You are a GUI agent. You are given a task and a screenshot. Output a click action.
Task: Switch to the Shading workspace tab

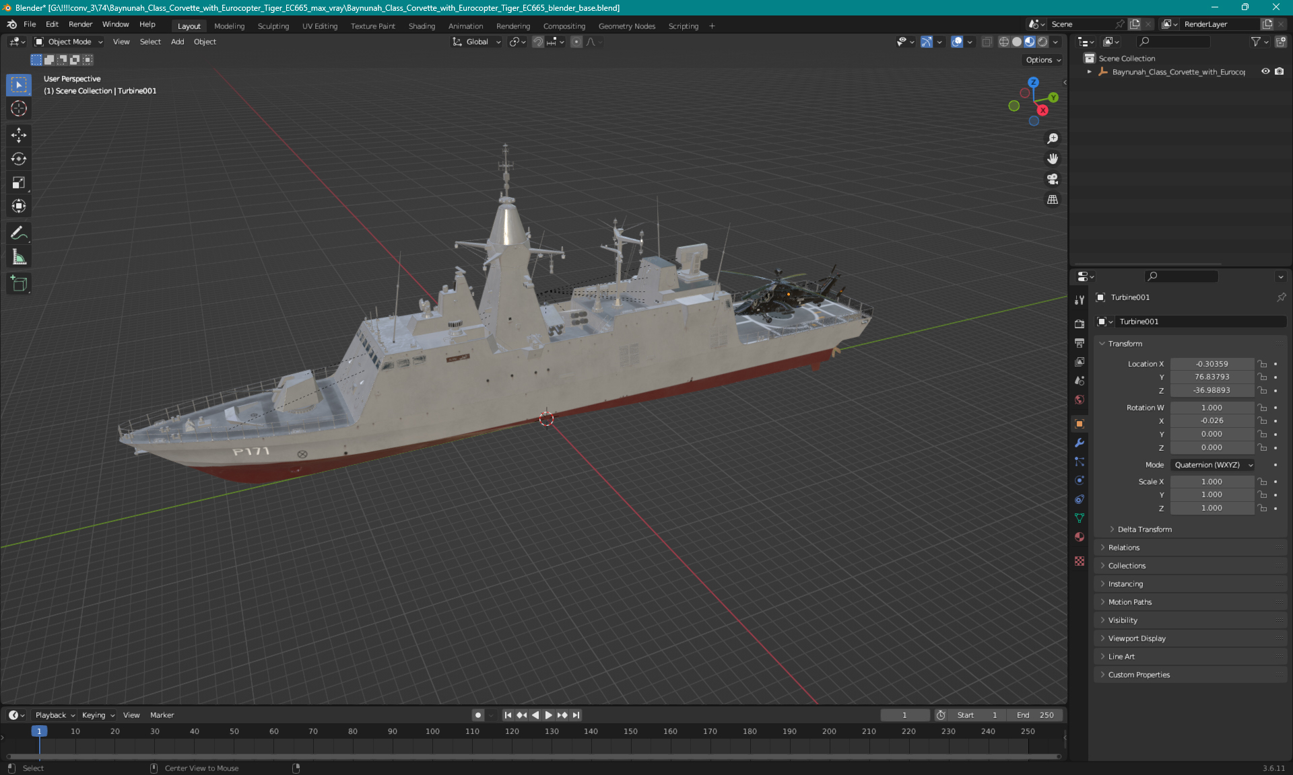point(422,26)
